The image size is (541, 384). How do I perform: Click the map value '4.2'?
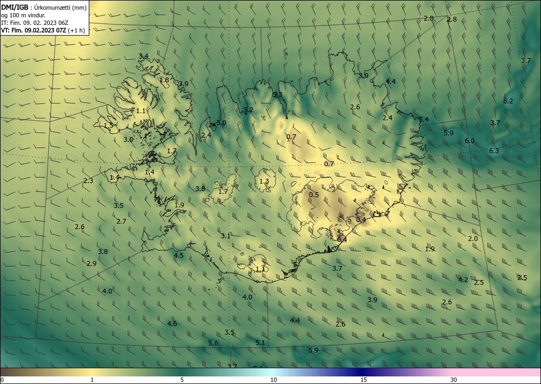coord(463,279)
